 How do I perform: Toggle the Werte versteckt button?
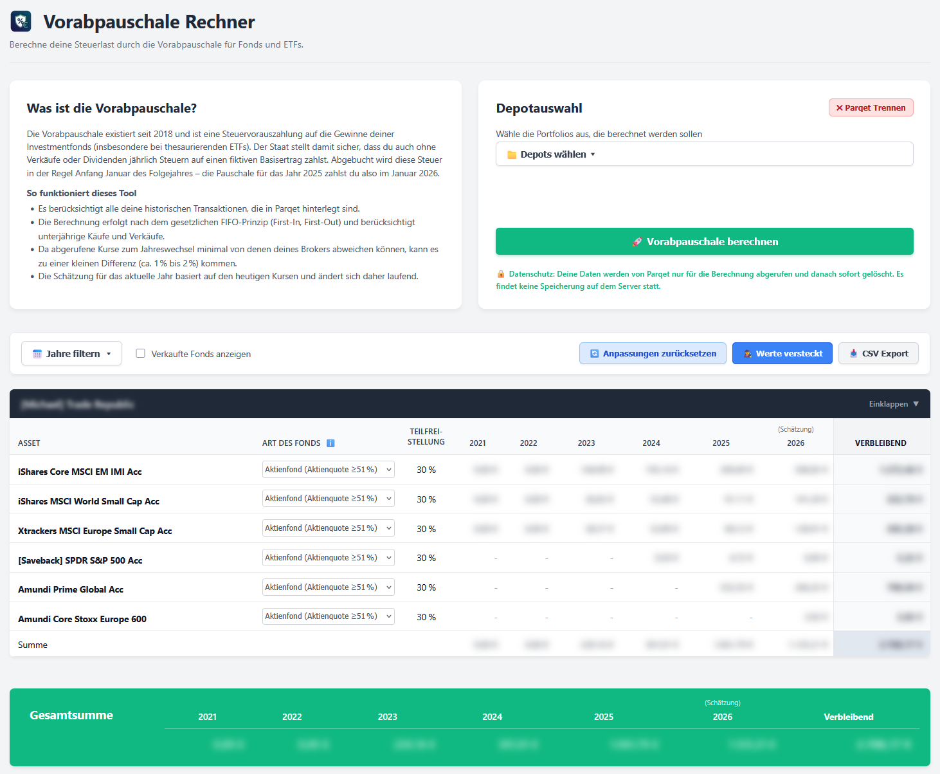click(x=782, y=353)
